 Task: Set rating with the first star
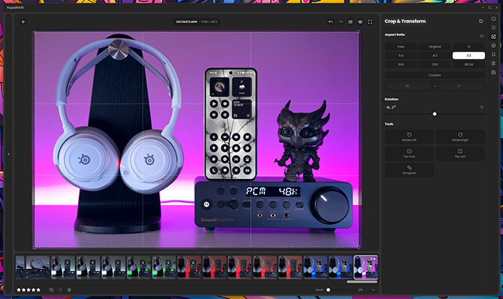[19, 290]
